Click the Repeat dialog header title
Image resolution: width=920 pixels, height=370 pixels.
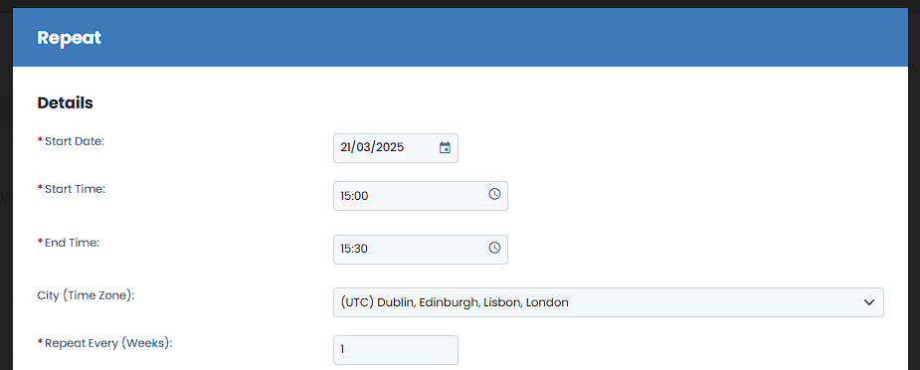coord(70,38)
